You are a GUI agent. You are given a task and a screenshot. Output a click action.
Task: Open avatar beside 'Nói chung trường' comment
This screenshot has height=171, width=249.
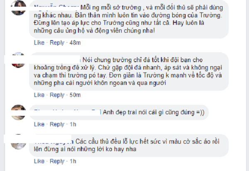pos(18,60)
